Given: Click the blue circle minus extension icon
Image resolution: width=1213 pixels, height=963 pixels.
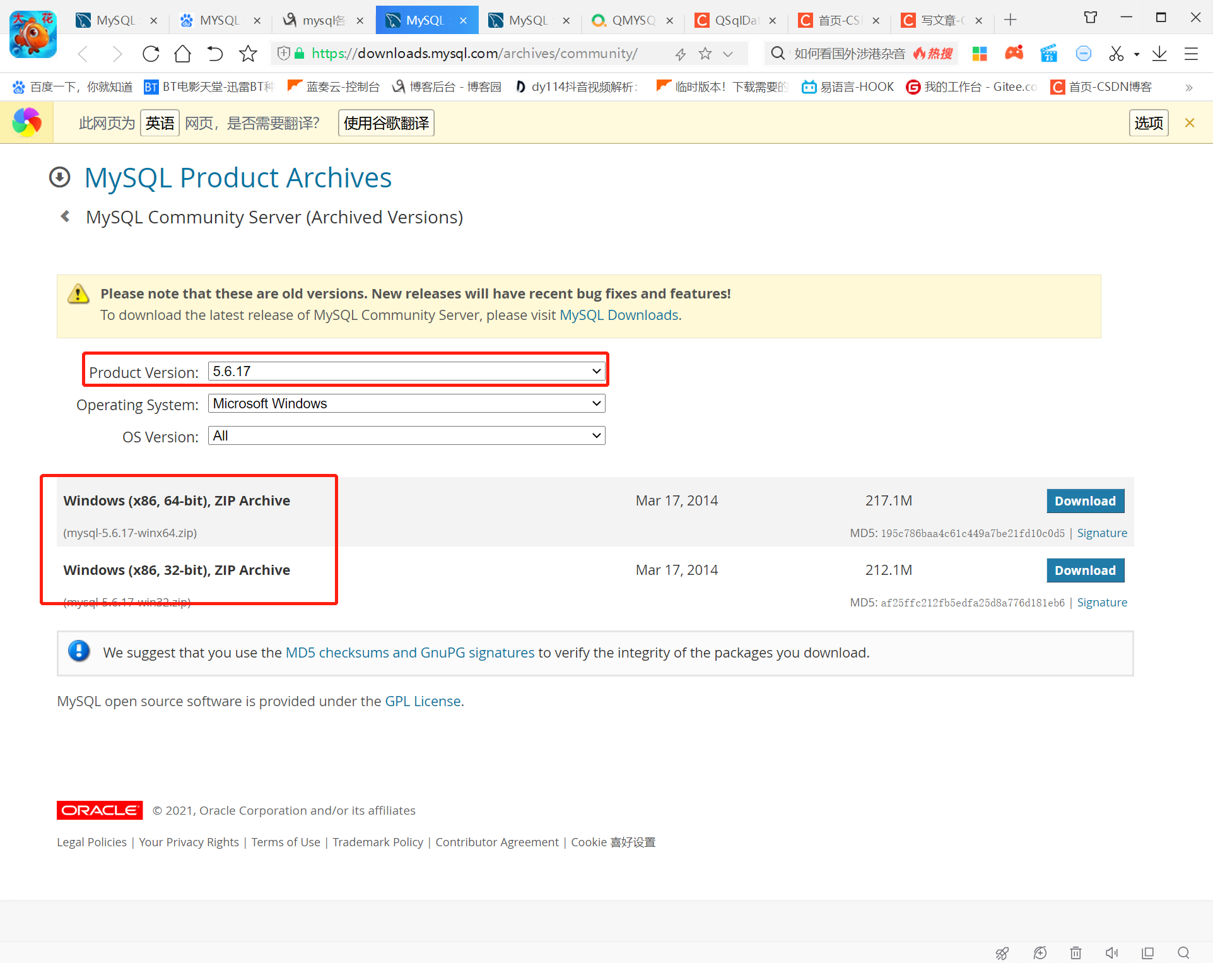Looking at the screenshot, I should pos(1084,54).
